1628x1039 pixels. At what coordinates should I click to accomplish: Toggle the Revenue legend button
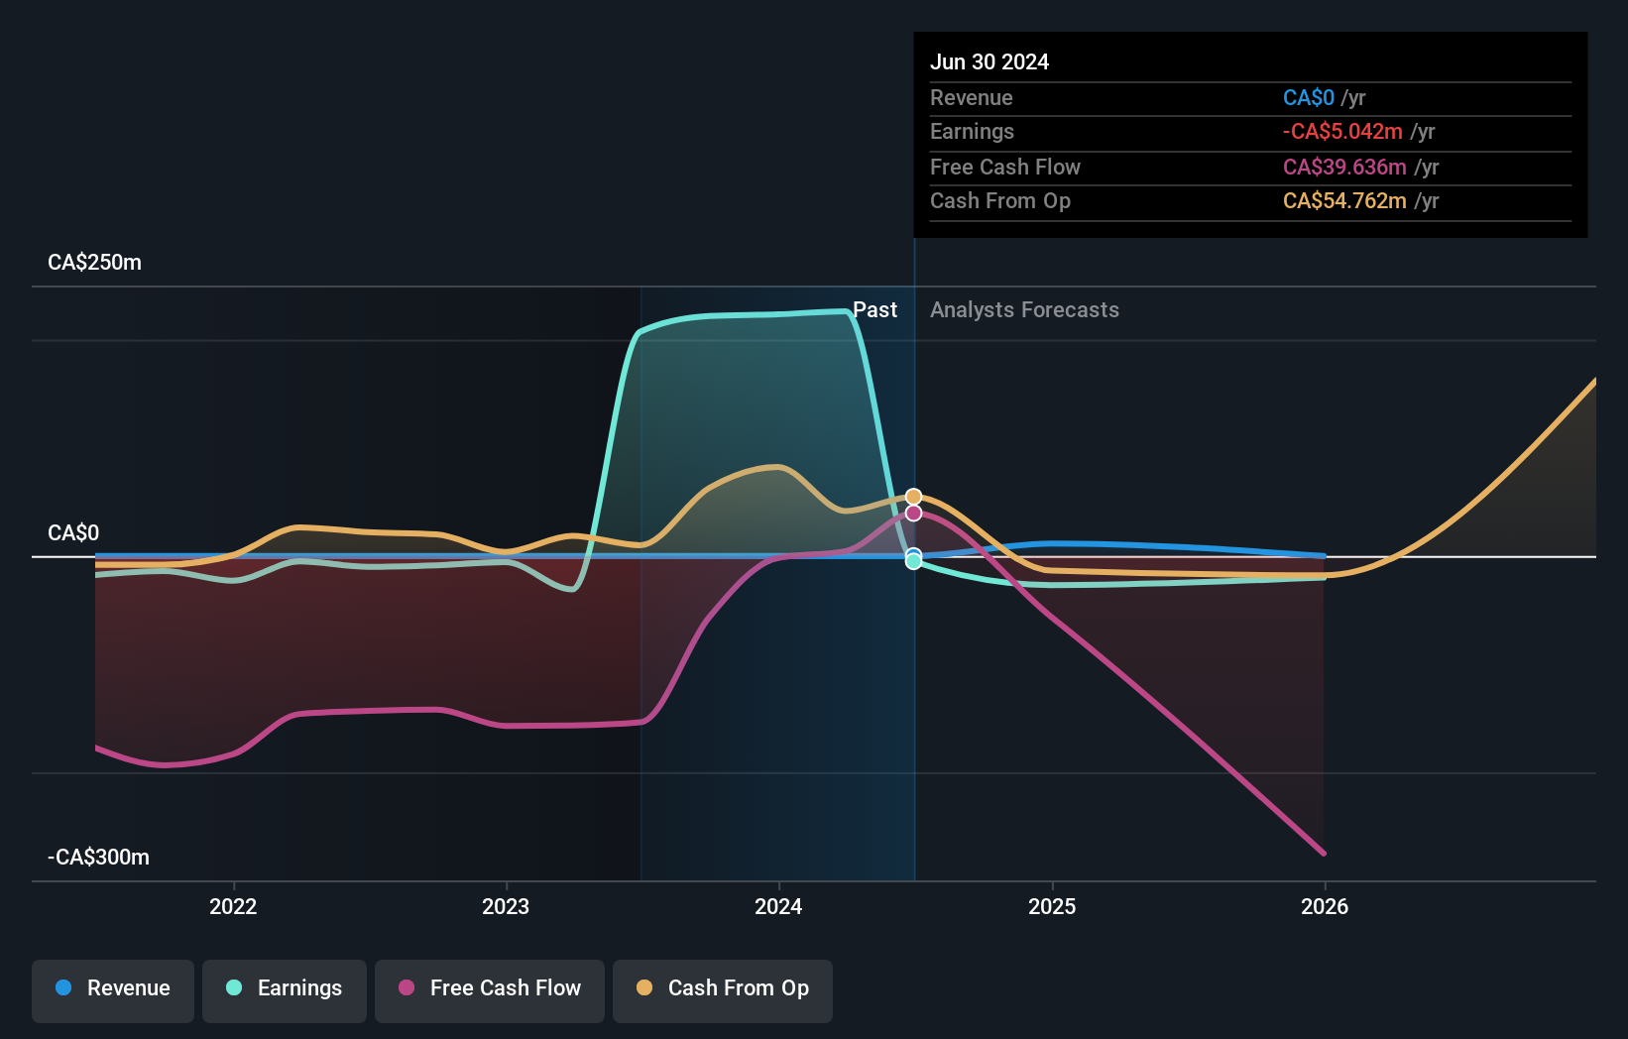[x=113, y=990]
